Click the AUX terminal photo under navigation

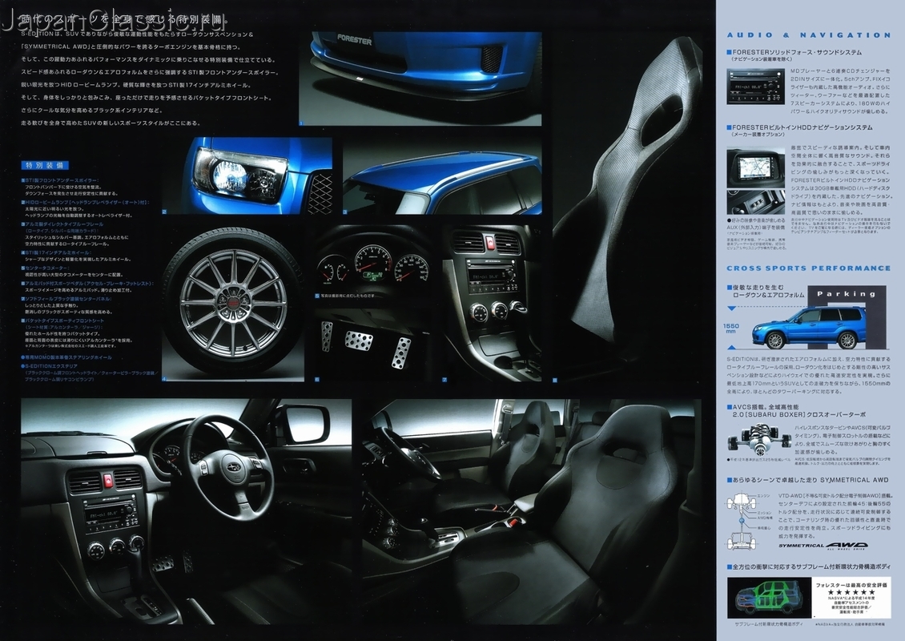coord(755,202)
